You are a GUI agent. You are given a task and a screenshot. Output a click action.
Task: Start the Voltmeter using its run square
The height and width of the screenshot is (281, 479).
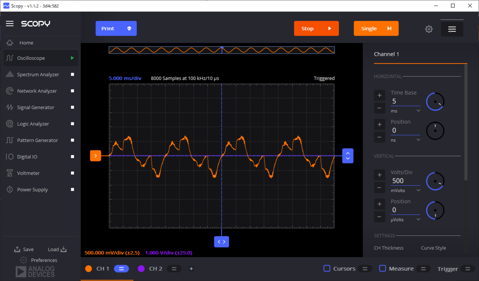(72, 173)
